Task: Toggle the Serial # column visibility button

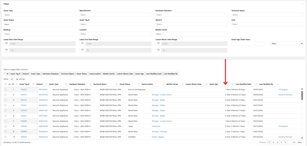Action: pos(26,74)
